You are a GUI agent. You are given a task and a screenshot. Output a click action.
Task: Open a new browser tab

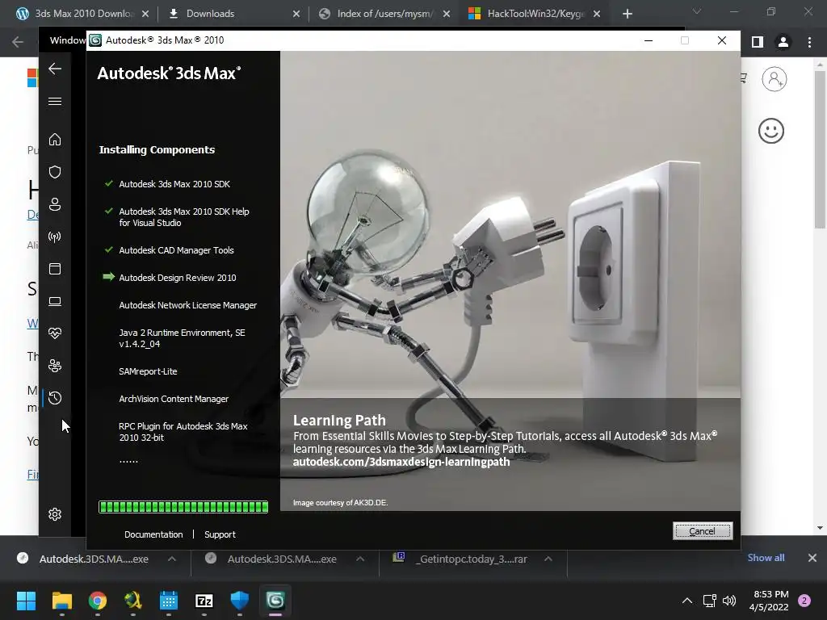(x=627, y=14)
